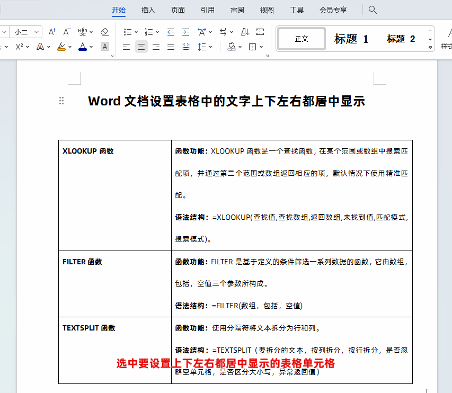Screen dimensions: 452x393
Task: Decrease paragraph indent
Action: [171, 32]
